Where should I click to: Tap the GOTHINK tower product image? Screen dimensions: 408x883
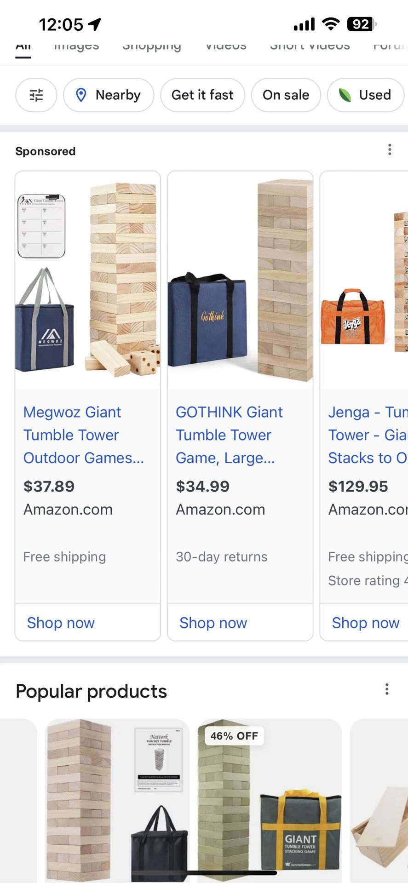pyautogui.click(x=240, y=281)
